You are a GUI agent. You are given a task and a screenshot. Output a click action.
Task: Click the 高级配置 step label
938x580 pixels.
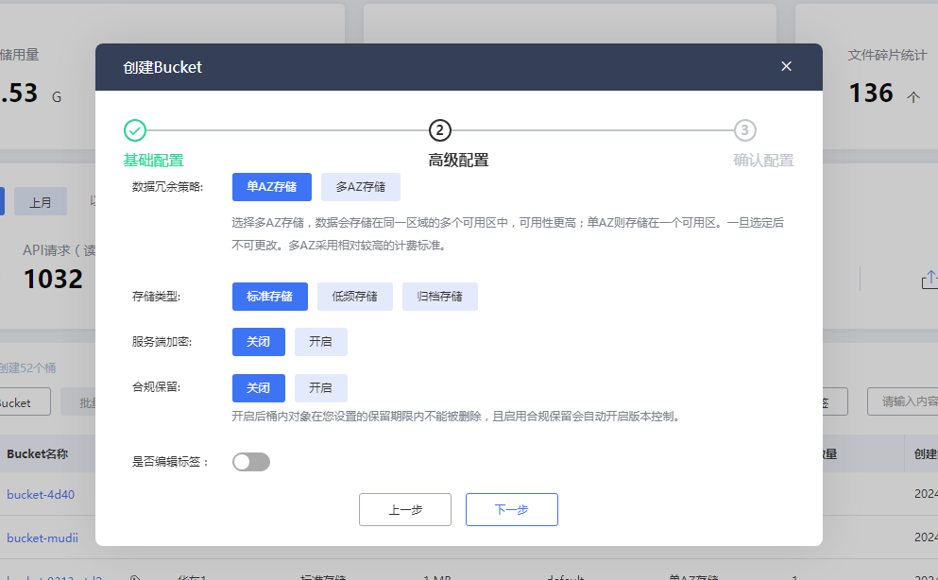tap(458, 161)
